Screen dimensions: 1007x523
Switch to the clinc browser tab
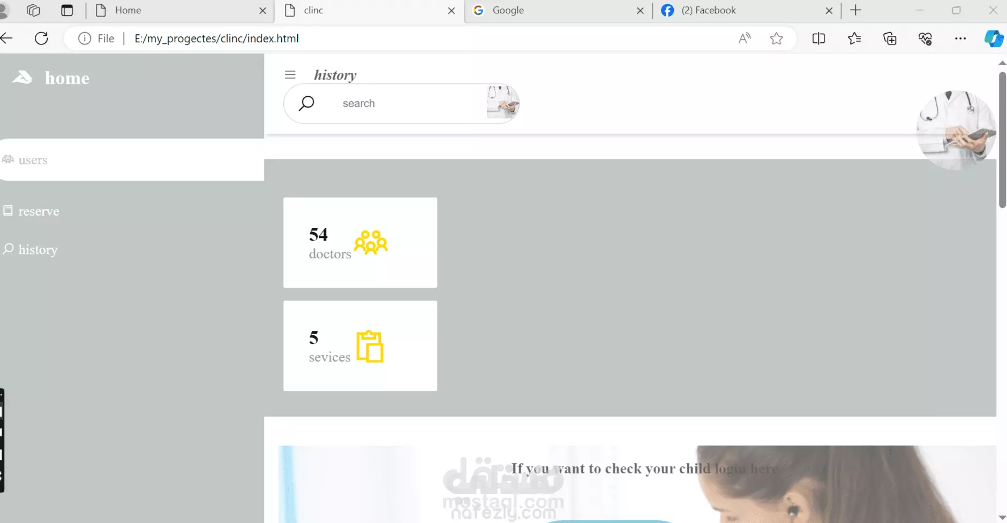[370, 11]
